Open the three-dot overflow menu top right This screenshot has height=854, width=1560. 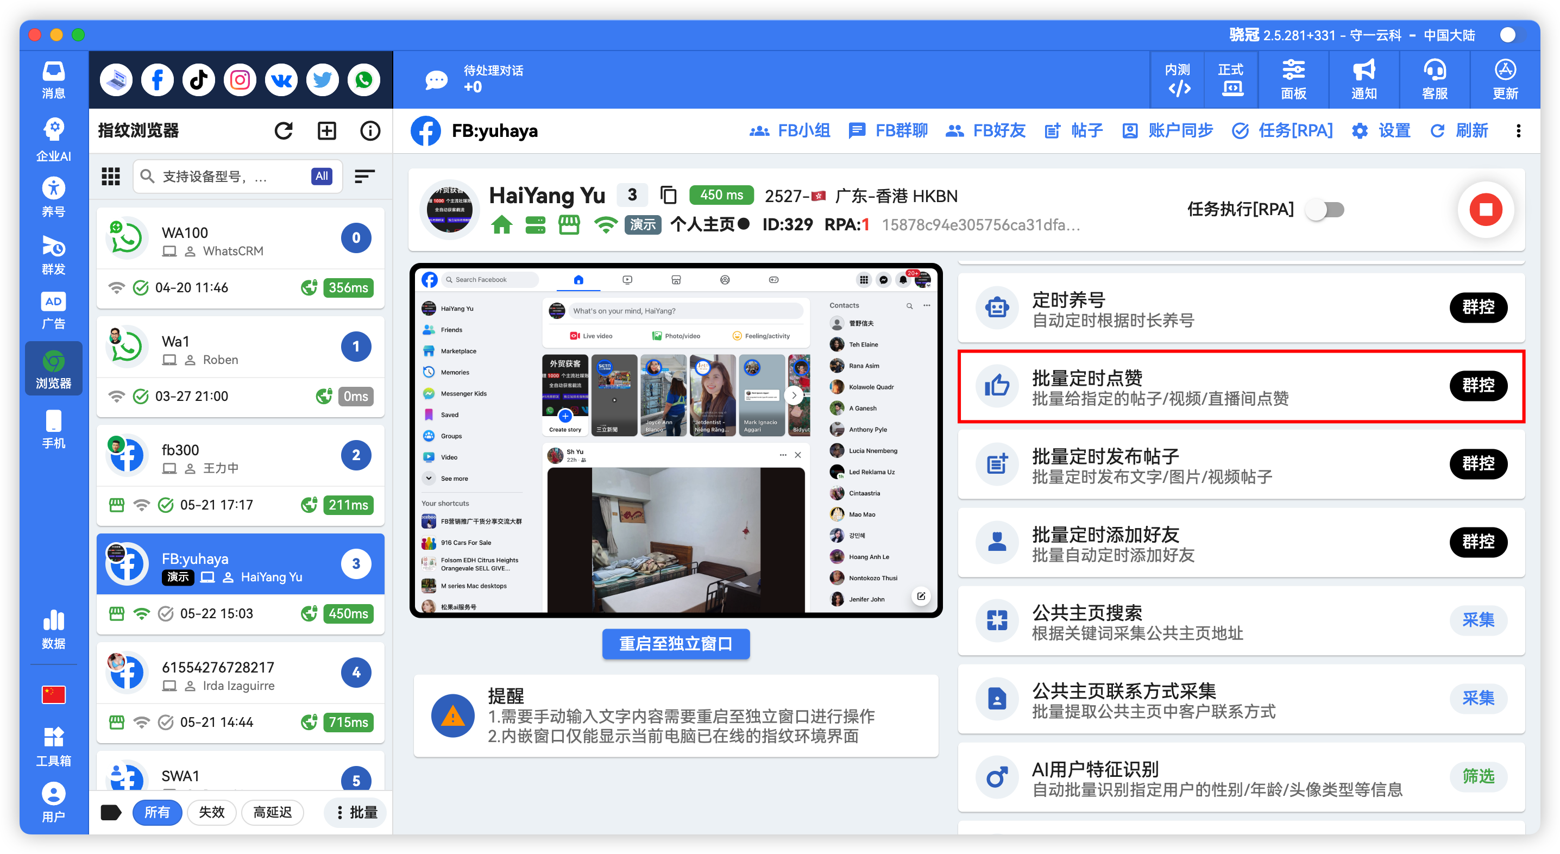pos(1518,131)
